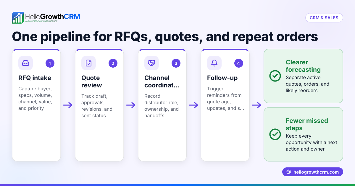Click text 'Separate active quotes, orders, and likely reorders'

click(307, 84)
